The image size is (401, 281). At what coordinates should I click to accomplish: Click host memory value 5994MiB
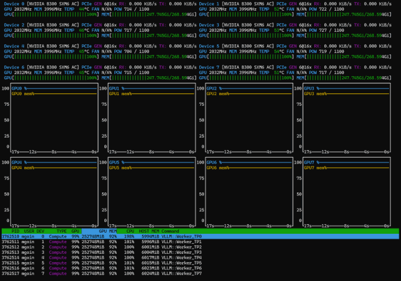(x=150, y=237)
